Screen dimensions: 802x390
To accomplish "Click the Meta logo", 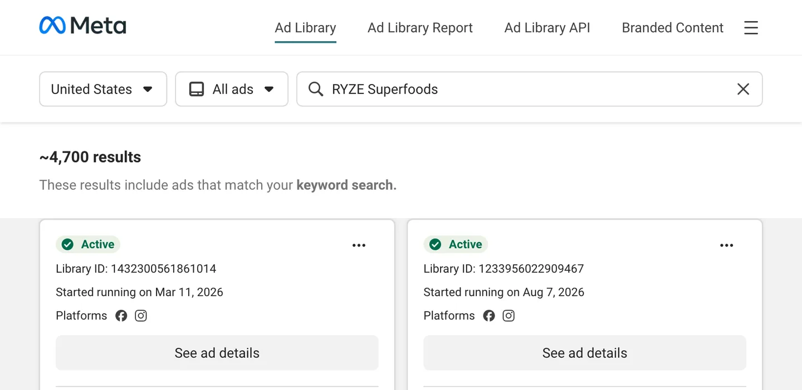I will click(82, 26).
